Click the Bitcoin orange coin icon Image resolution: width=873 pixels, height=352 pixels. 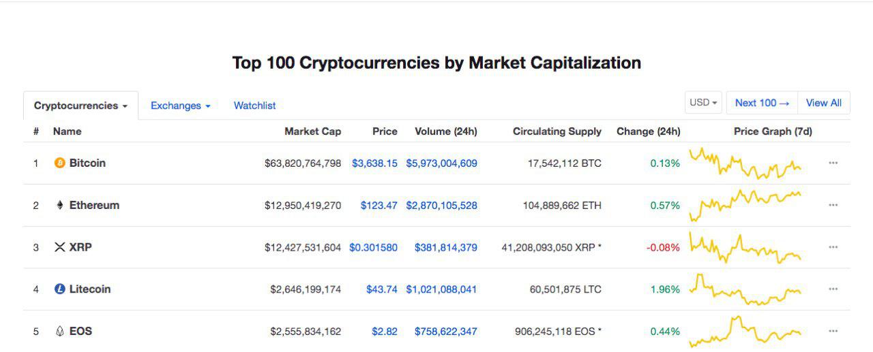tap(59, 163)
